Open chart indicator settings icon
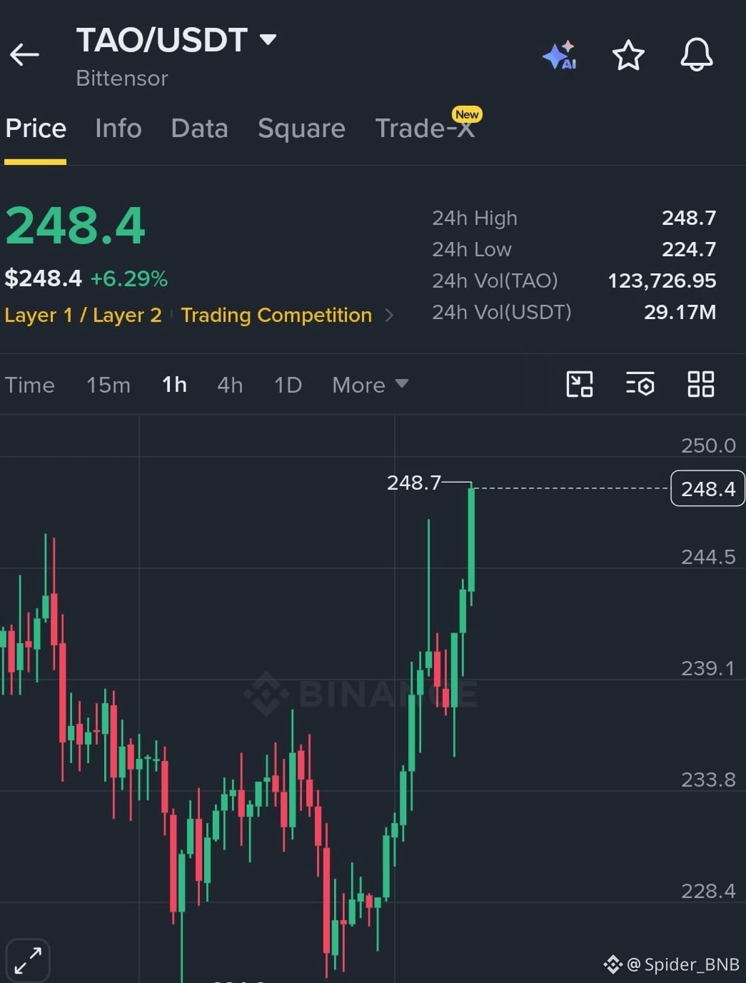Image resolution: width=746 pixels, height=983 pixels. pyautogui.click(x=640, y=384)
